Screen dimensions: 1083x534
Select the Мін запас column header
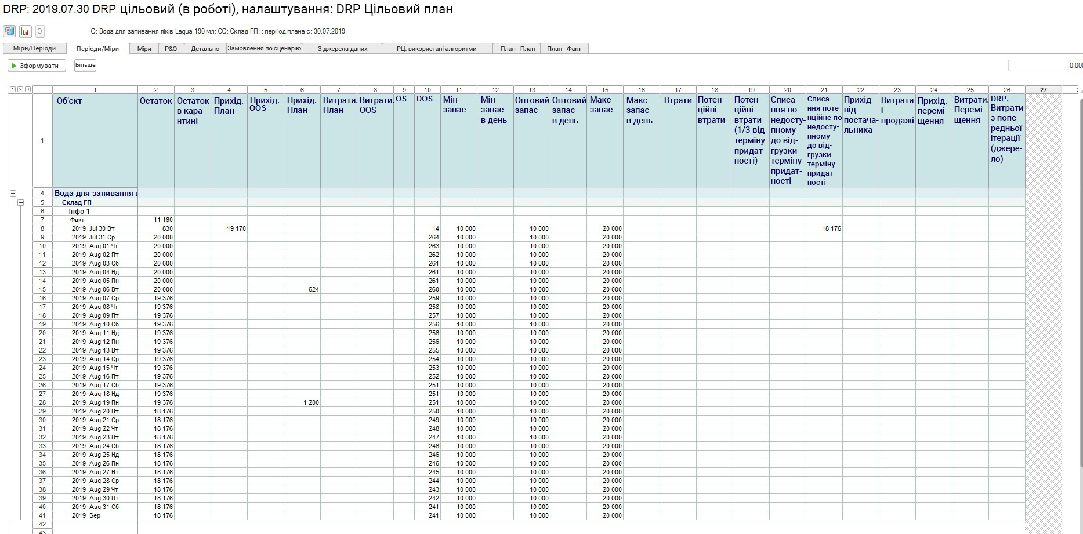click(x=459, y=140)
